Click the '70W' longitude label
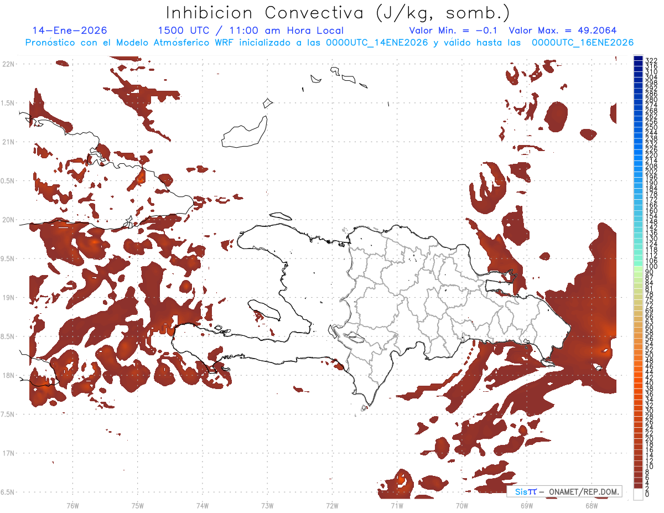The image size is (664, 513). tap(461, 505)
